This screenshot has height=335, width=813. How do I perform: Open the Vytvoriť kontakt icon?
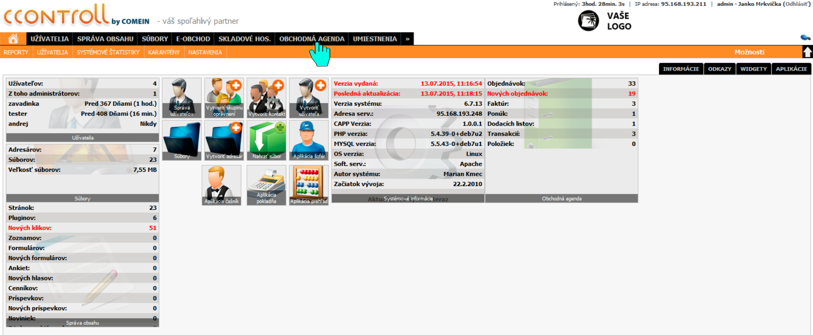[x=266, y=98]
